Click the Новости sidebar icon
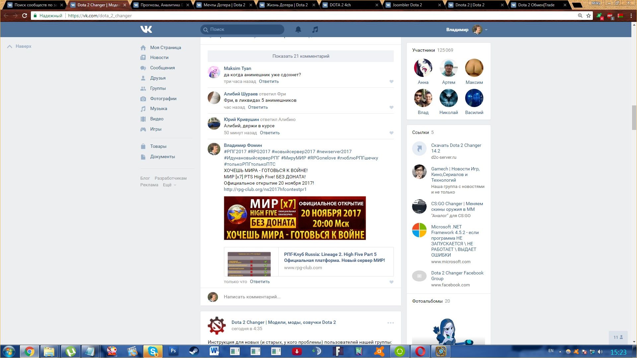Viewport: 637px width, 358px height. [x=143, y=58]
